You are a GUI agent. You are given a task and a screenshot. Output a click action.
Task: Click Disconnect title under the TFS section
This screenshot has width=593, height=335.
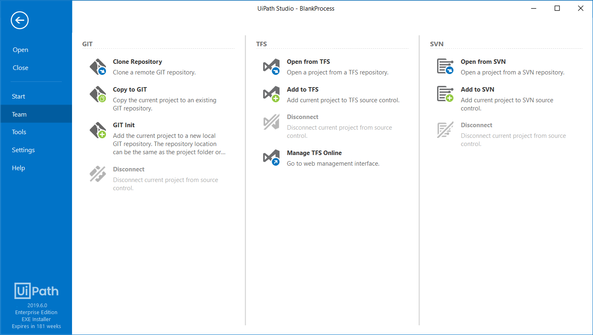coord(302,117)
